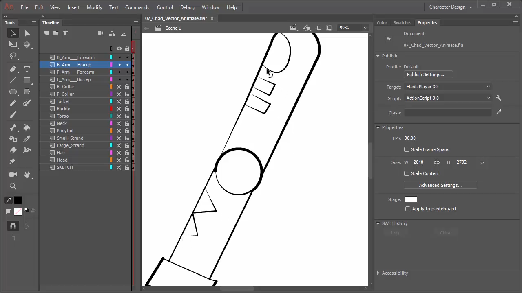The height and width of the screenshot is (293, 522).
Task: Check the Apply to pasteboard option
Action: pyautogui.click(x=408, y=209)
